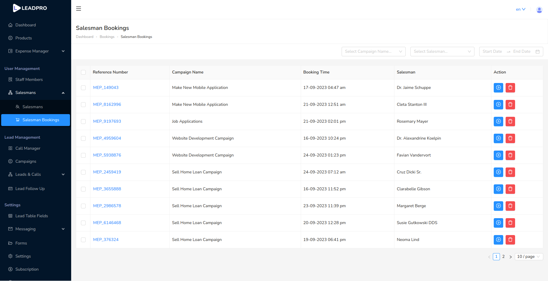Viewport: 548px width, 281px height.
Task: Select Lead Follow Up in sidebar
Action: 30,189
